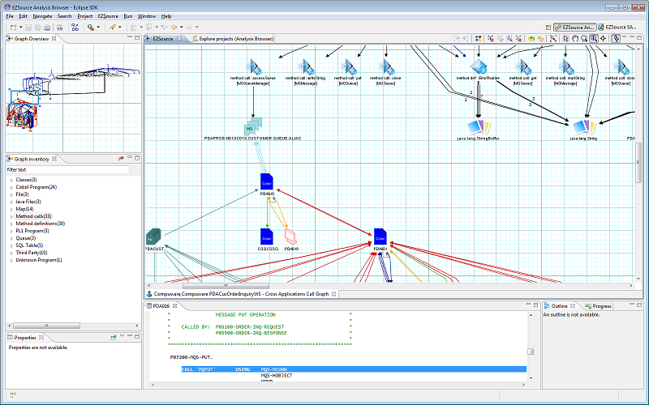Click the filter text input field
The height and width of the screenshot is (405, 649).
67,170
